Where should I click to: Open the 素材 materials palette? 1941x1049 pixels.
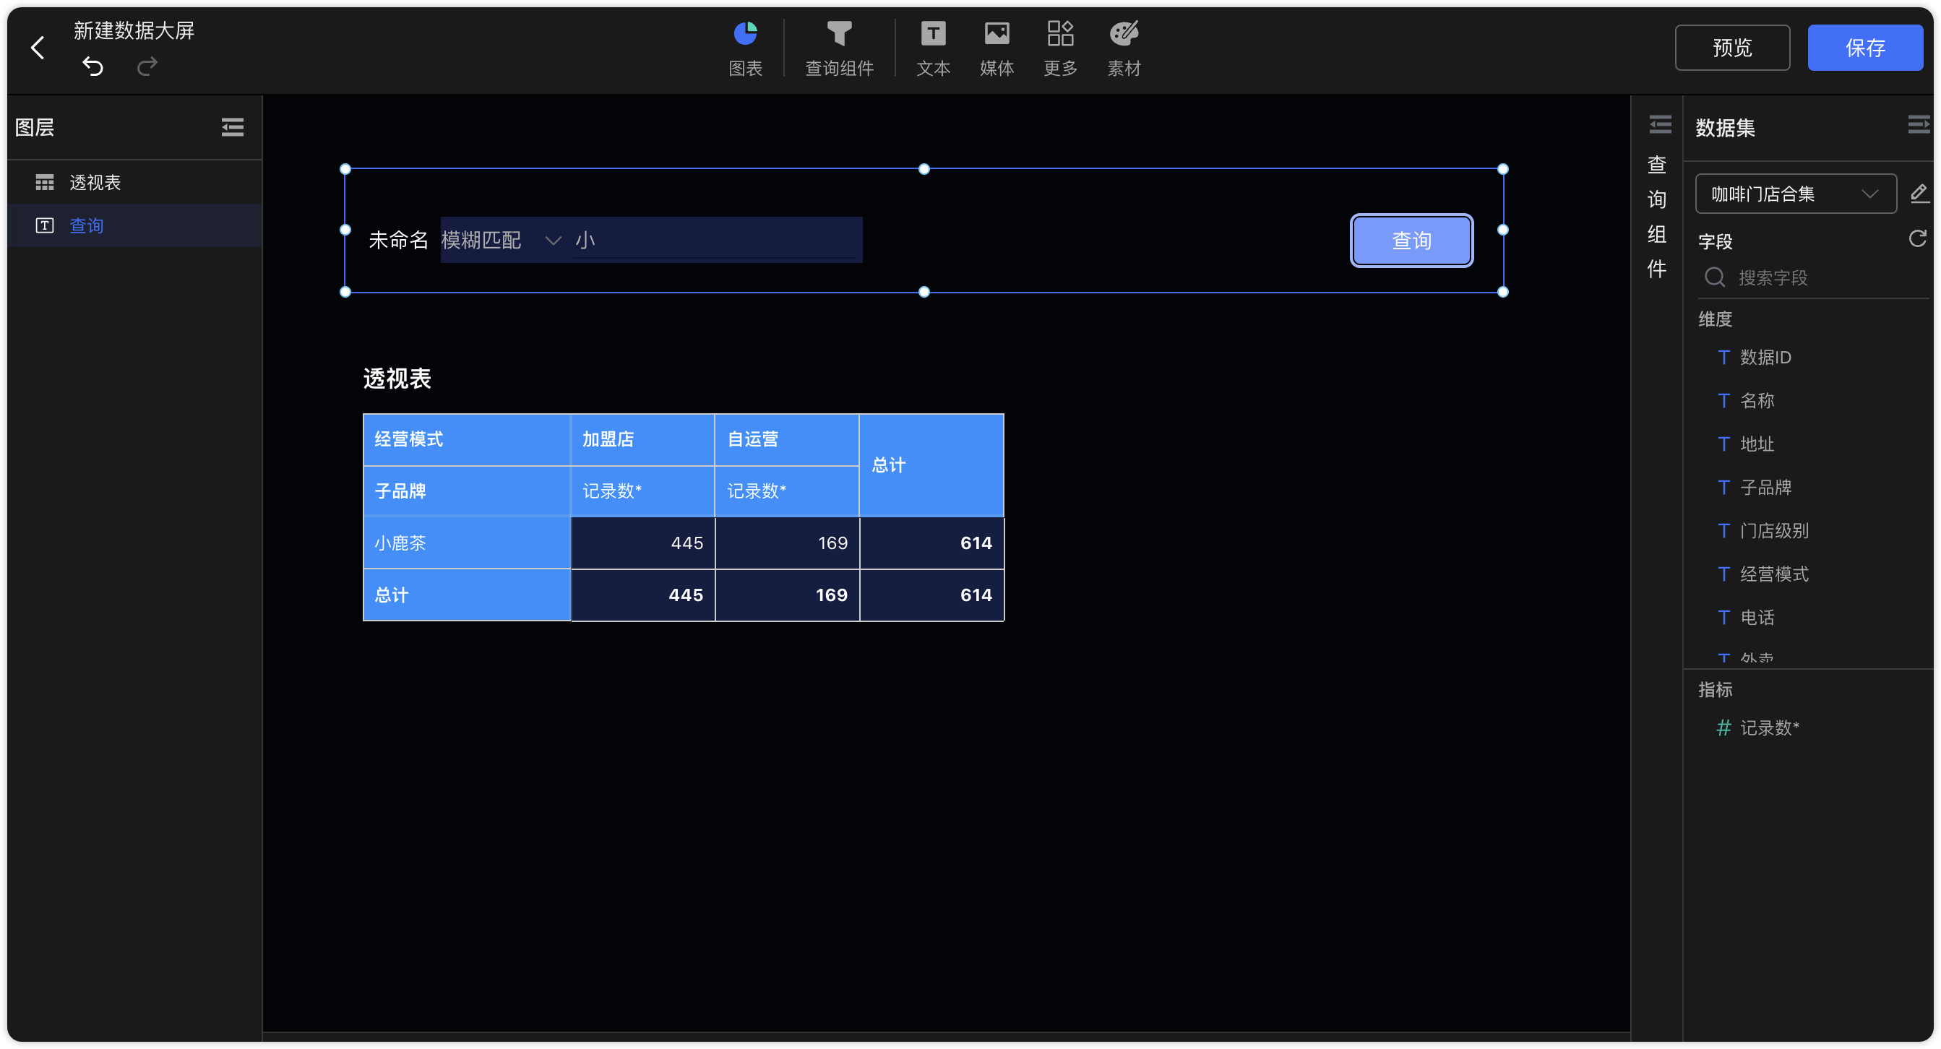click(1124, 48)
